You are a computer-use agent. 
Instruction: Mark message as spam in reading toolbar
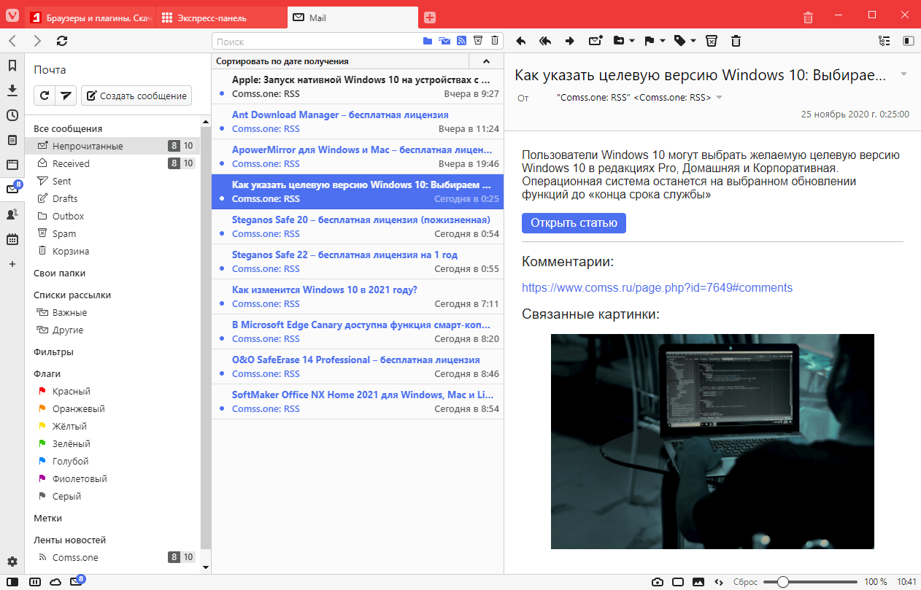pos(712,41)
